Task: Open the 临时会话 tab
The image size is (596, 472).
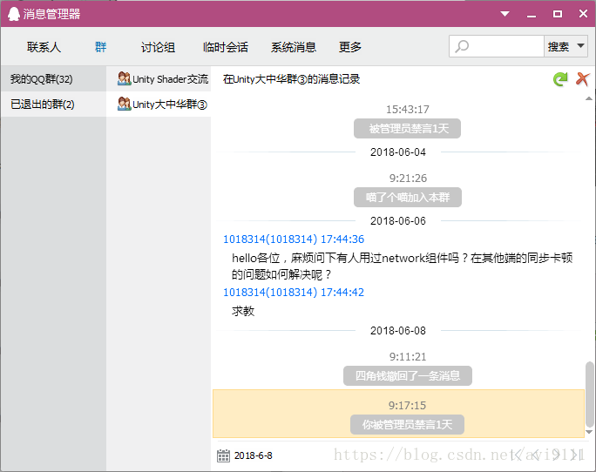Action: [226, 47]
